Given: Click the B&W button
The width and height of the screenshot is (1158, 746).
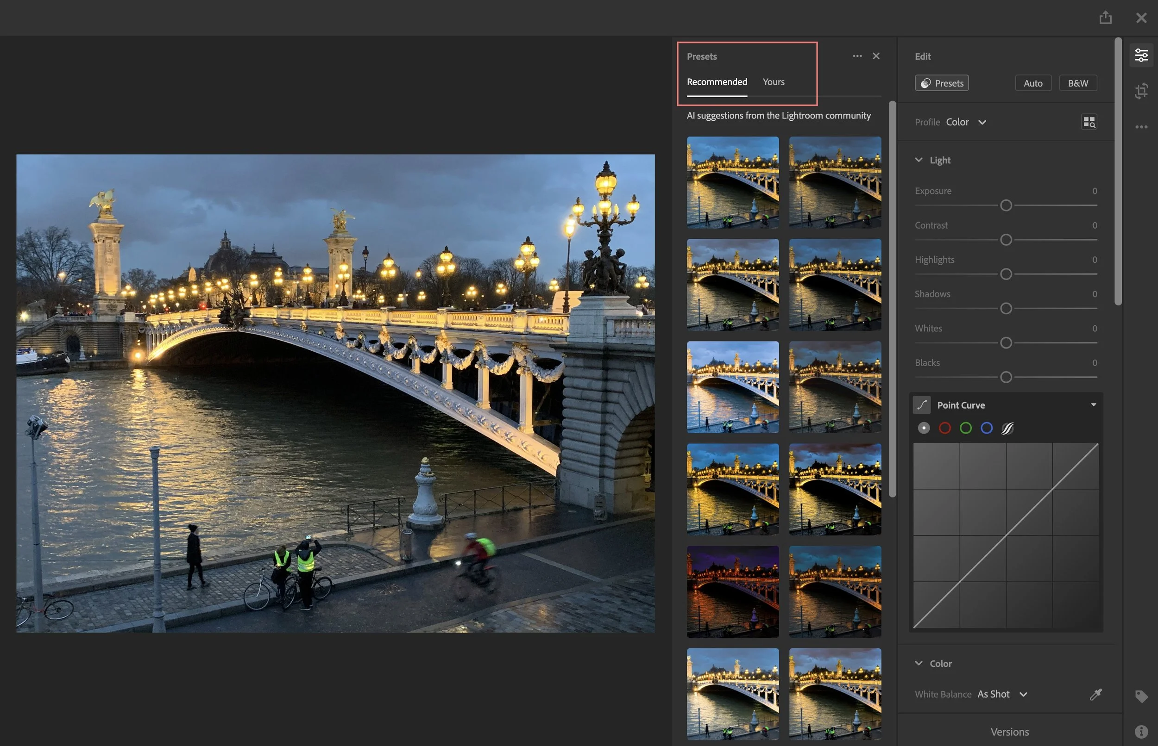Looking at the screenshot, I should pyautogui.click(x=1077, y=83).
